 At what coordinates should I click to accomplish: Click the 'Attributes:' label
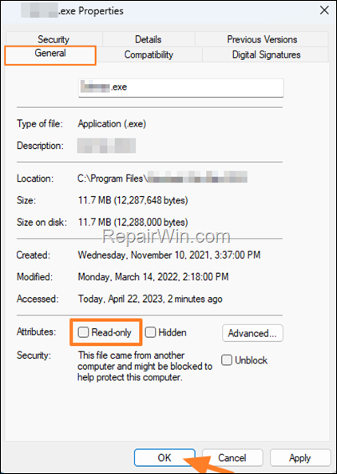click(37, 331)
